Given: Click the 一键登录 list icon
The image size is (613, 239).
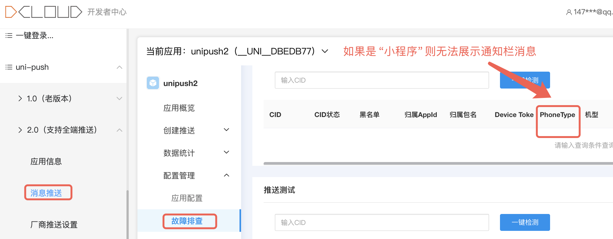Looking at the screenshot, I should (x=9, y=36).
